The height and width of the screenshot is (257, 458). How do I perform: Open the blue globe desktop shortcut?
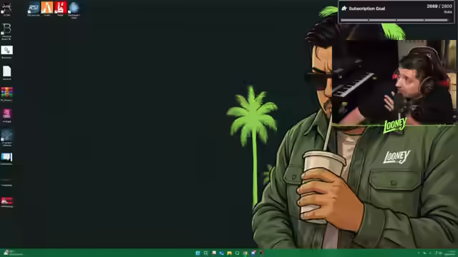(74, 9)
